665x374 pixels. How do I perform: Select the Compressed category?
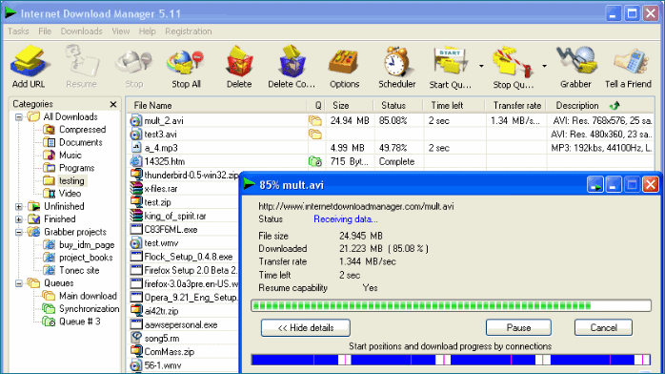[74, 130]
